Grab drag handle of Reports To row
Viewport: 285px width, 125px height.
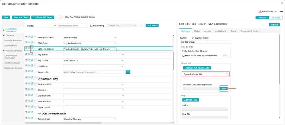(26, 72)
